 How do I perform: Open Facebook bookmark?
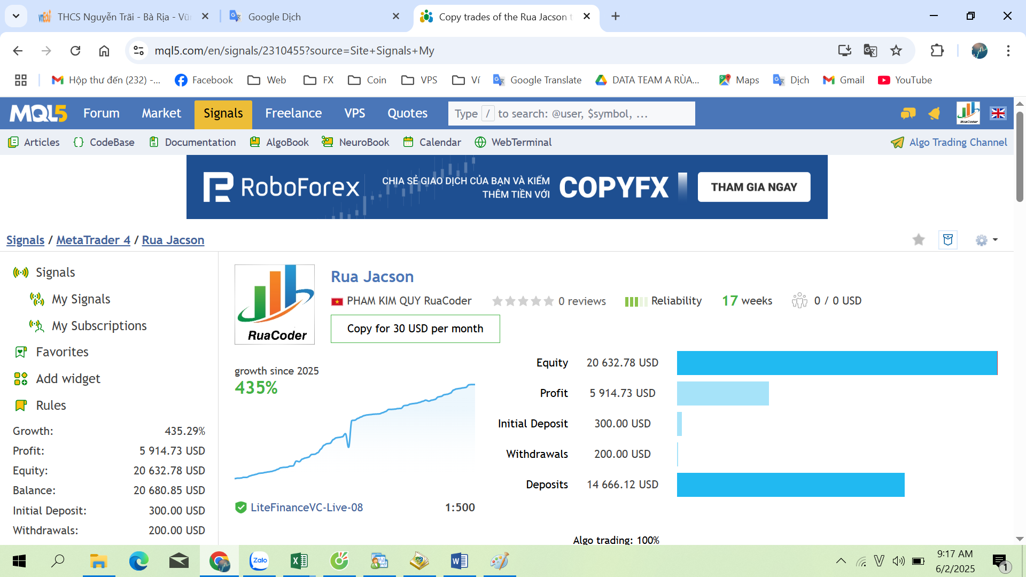click(204, 80)
